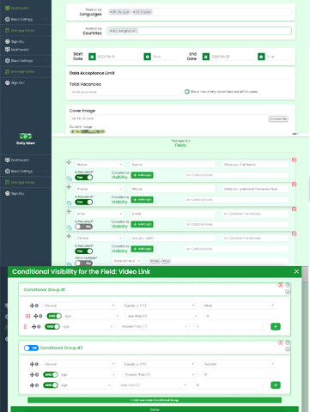Grab the move handle of Phone field
The width and height of the screenshot is (310, 412).
coord(69,187)
